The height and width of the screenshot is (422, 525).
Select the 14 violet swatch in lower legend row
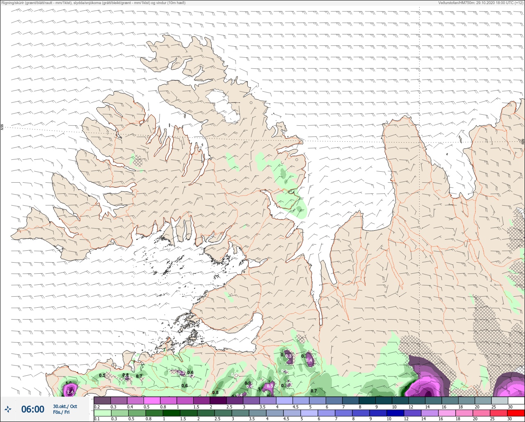click(x=430, y=413)
